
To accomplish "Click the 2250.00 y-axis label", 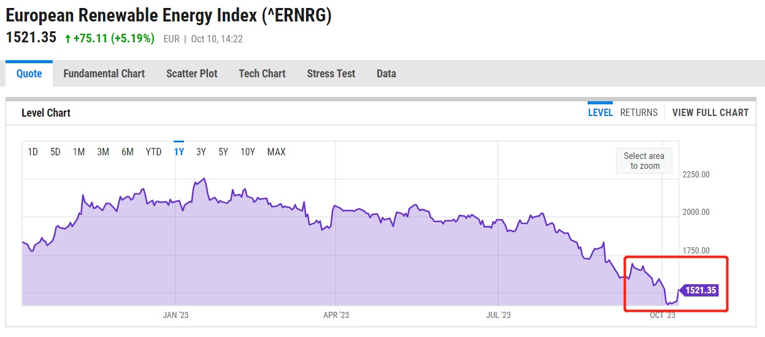I will (696, 174).
